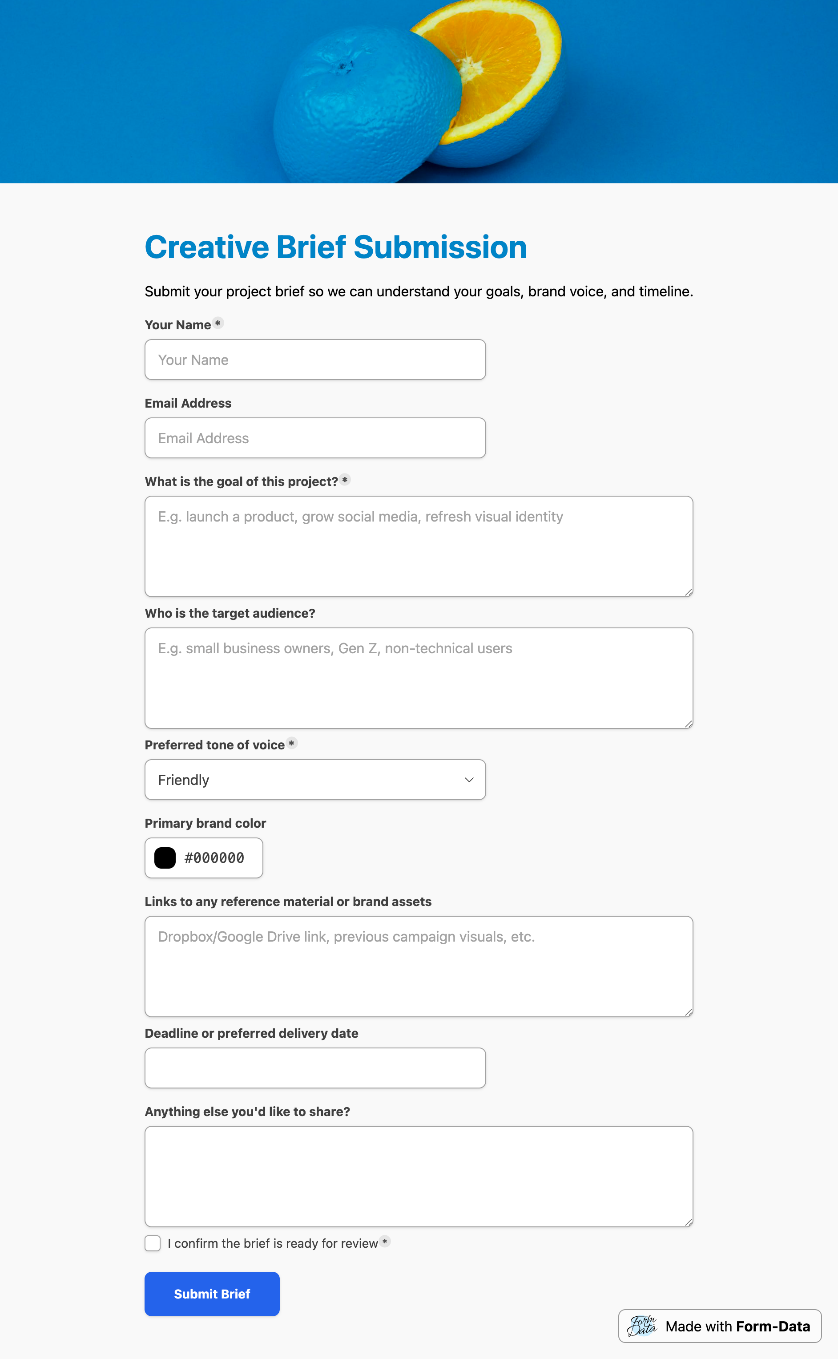
Task: Open the Preferred tone of voice dropdown
Action: tap(314, 780)
